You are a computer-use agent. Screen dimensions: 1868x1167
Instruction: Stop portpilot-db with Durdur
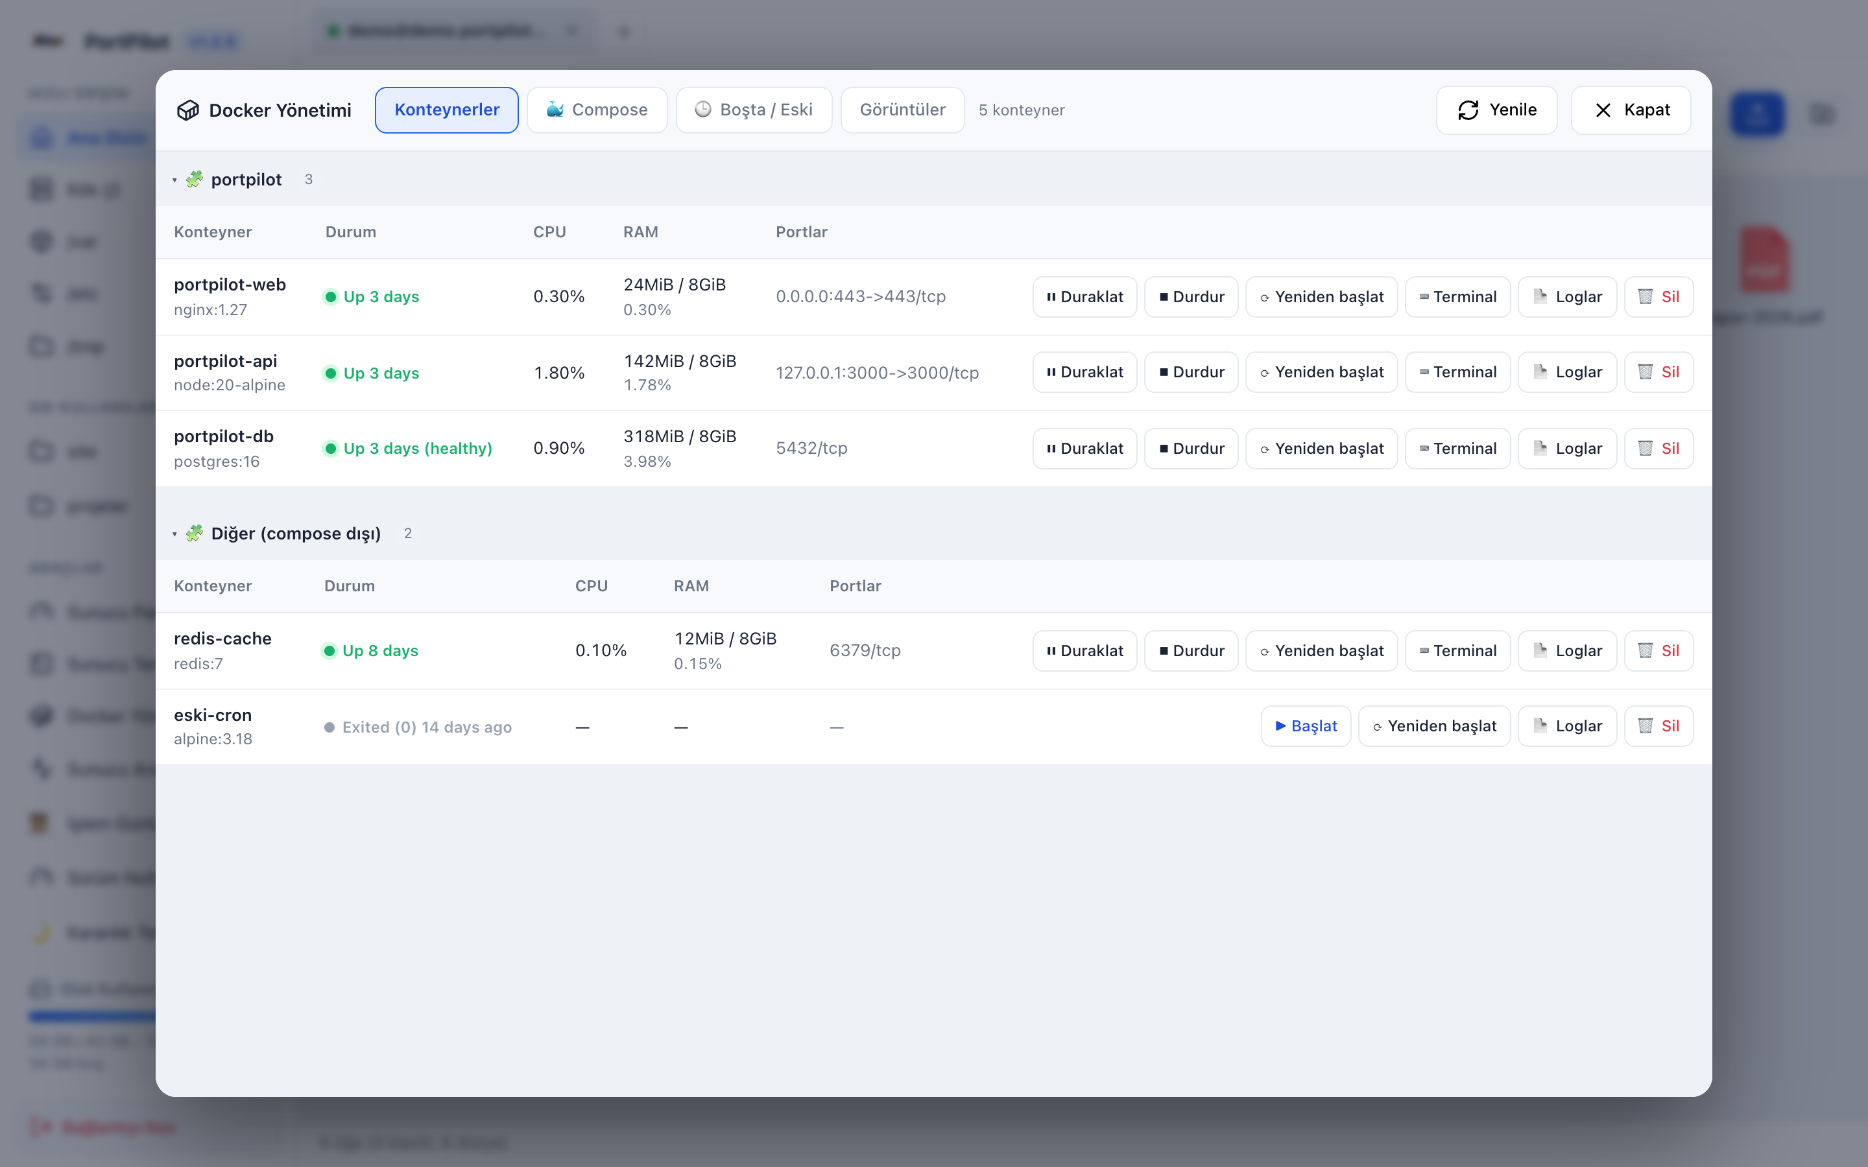[x=1191, y=449]
